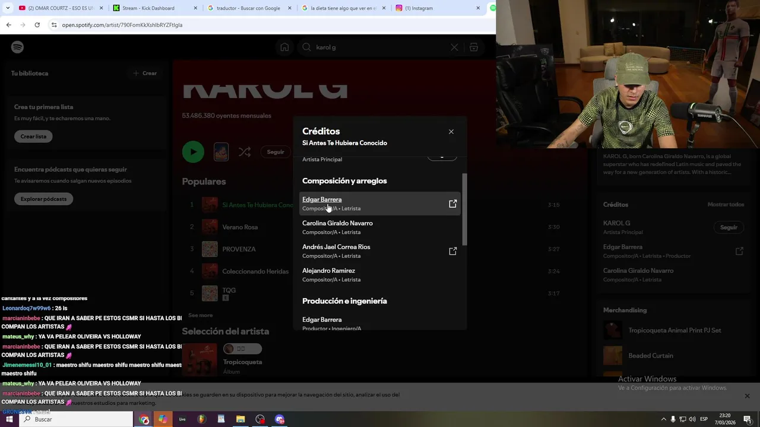Click the search magnifier icon

pos(306,47)
